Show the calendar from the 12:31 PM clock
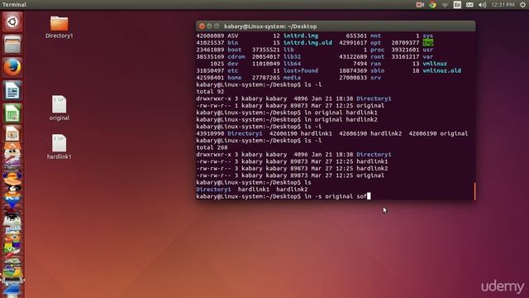Image resolution: width=529 pixels, height=298 pixels. (x=503, y=5)
